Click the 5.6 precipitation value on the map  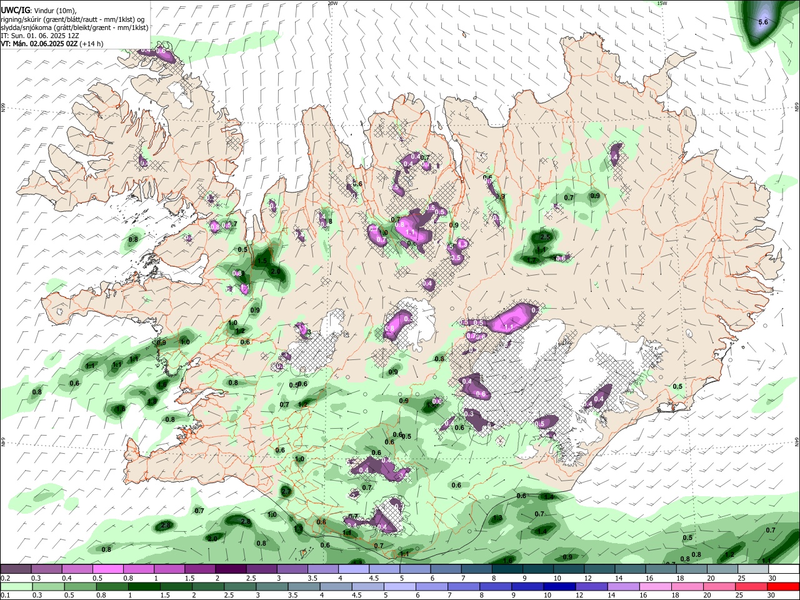762,22
